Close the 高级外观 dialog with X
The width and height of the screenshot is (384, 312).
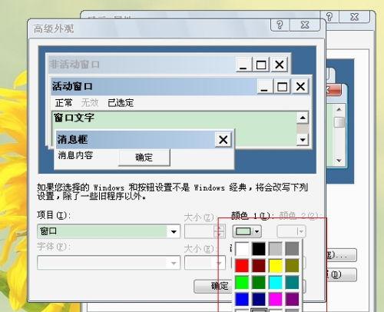tap(305, 25)
